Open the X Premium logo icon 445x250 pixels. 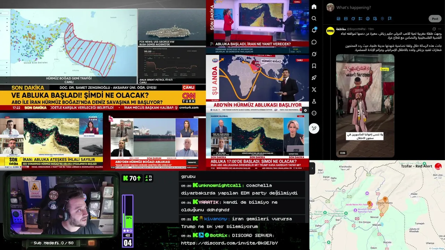[314, 89]
